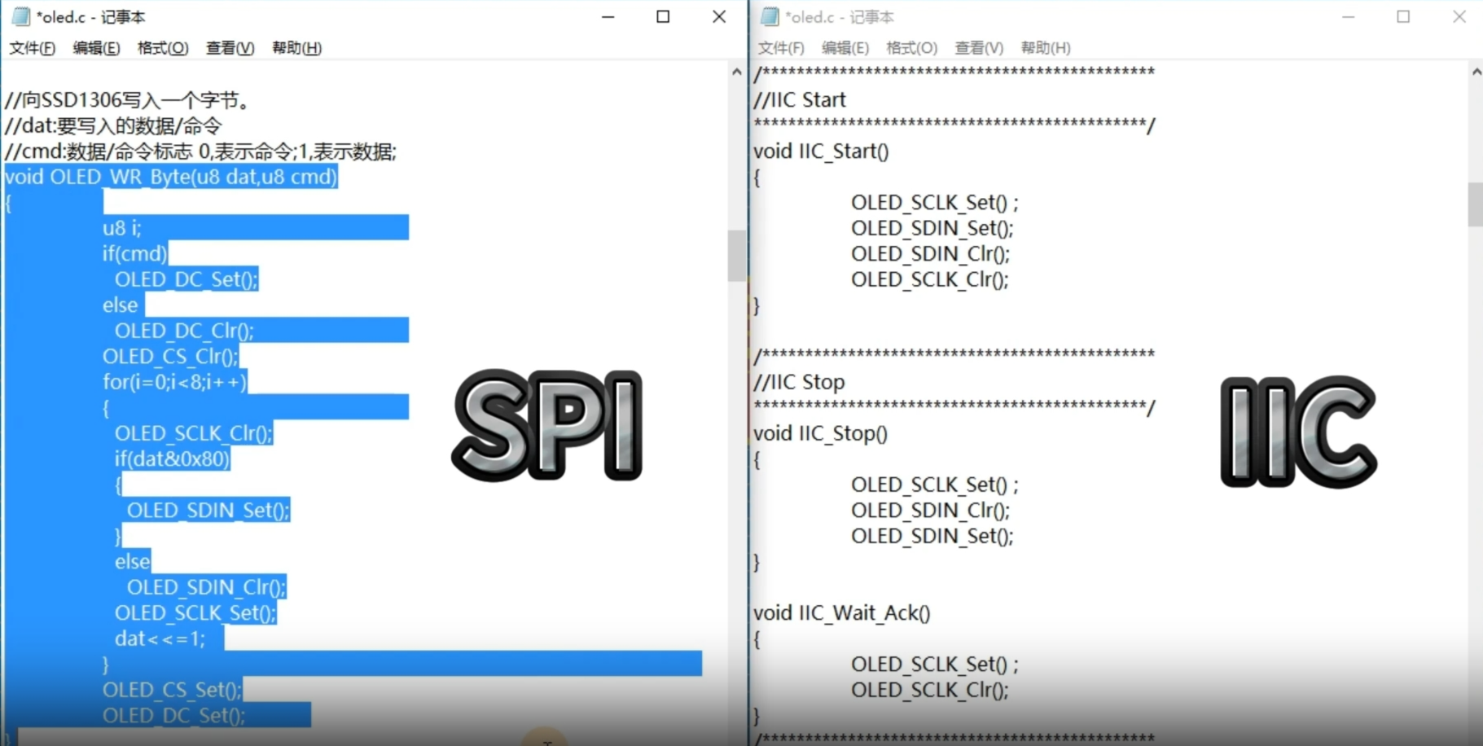Close the left Notepad window
This screenshot has width=1483, height=746.
(719, 16)
